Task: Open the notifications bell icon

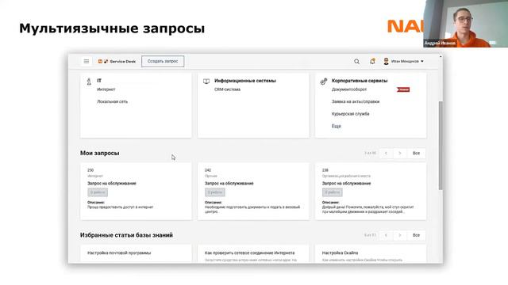Action: pos(372,61)
